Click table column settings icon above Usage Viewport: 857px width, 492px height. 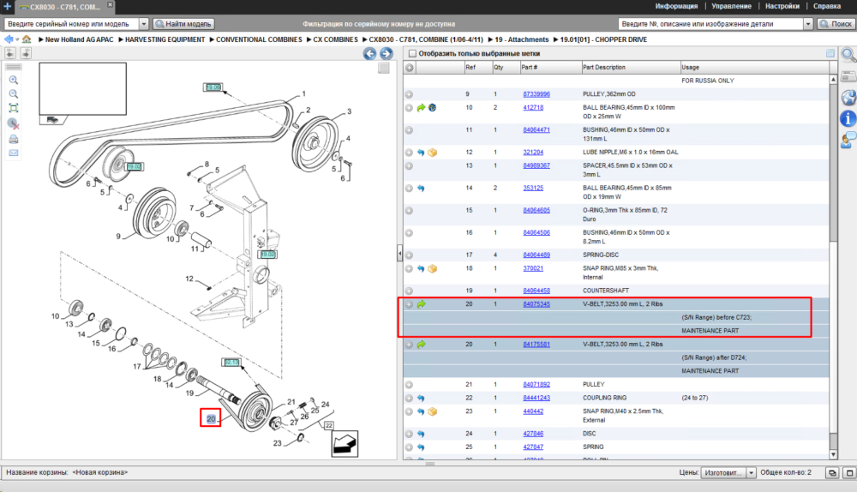coord(830,54)
